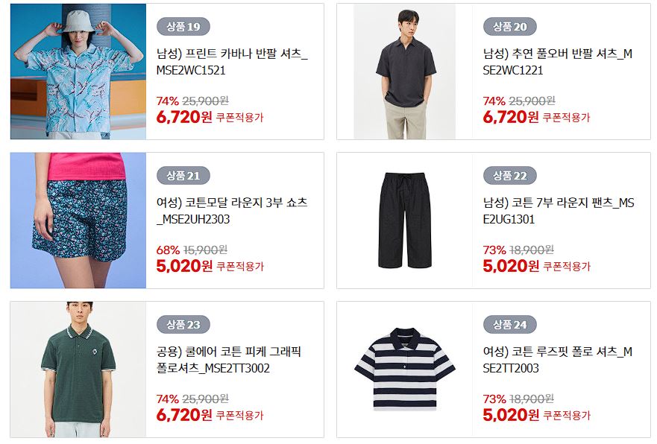Click the 상품 19 badge
Screen dimensions: 657x444
point(183,27)
